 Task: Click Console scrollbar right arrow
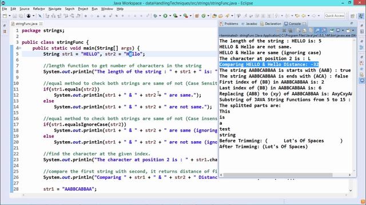click(349, 175)
